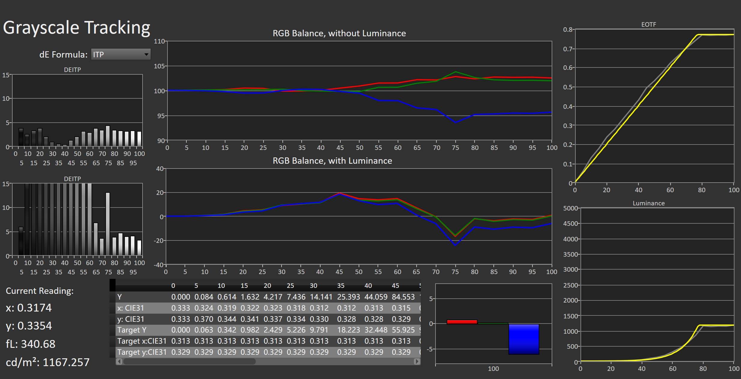Click the red bar in RGB bar chart
Image resolution: width=741 pixels, height=379 pixels.
[x=462, y=322]
